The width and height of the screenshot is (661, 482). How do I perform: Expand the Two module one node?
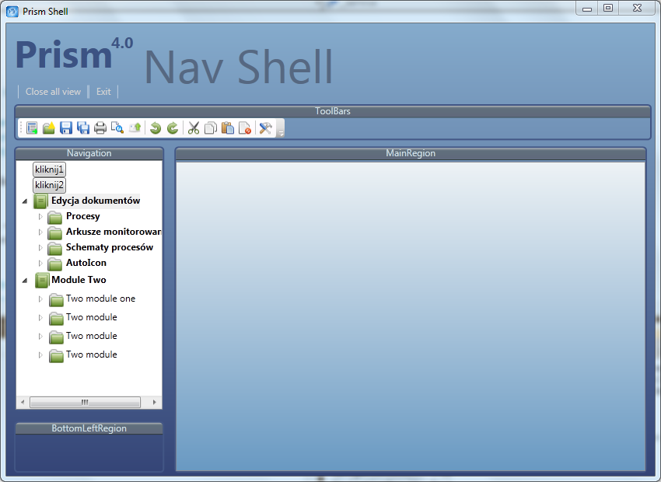click(x=40, y=299)
